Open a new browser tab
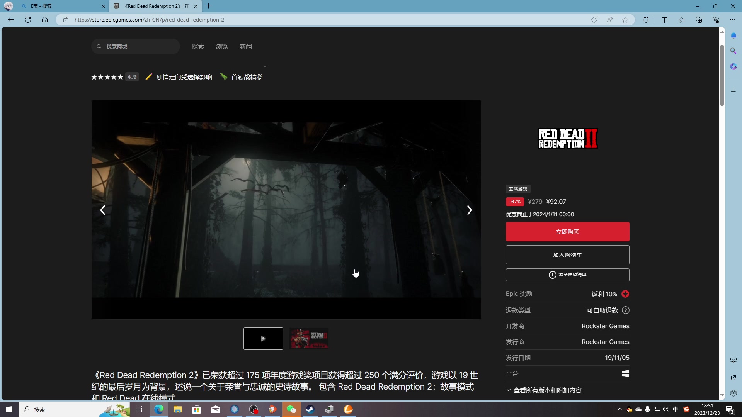This screenshot has width=742, height=417. tap(209, 6)
